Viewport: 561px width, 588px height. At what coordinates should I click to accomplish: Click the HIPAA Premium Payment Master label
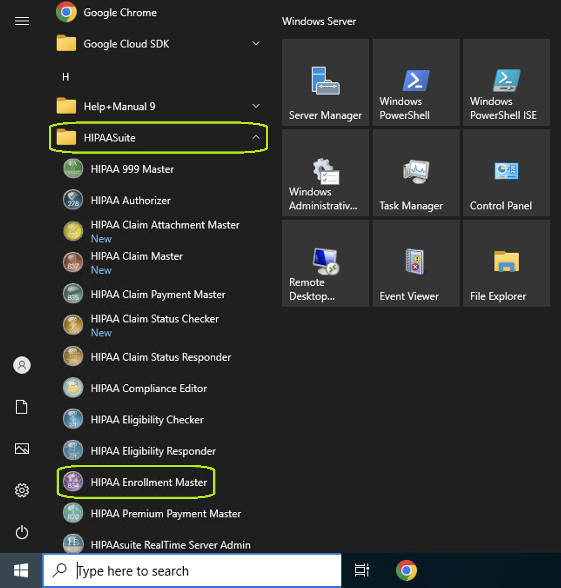tap(166, 514)
